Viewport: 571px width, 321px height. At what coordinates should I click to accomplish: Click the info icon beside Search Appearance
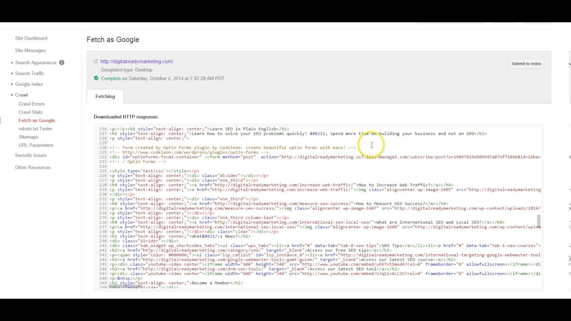(x=62, y=62)
